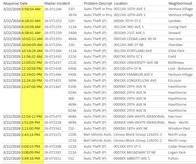Click location 000XX 35TH ST E
This screenshot has width=196, height=164.
[x=127, y=21]
